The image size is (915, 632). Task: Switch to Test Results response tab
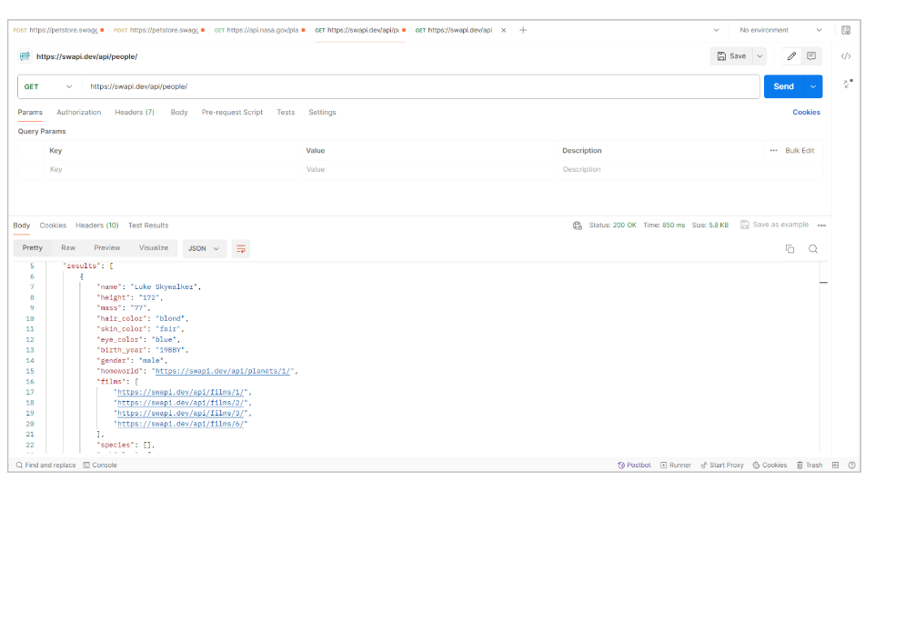pyautogui.click(x=148, y=226)
